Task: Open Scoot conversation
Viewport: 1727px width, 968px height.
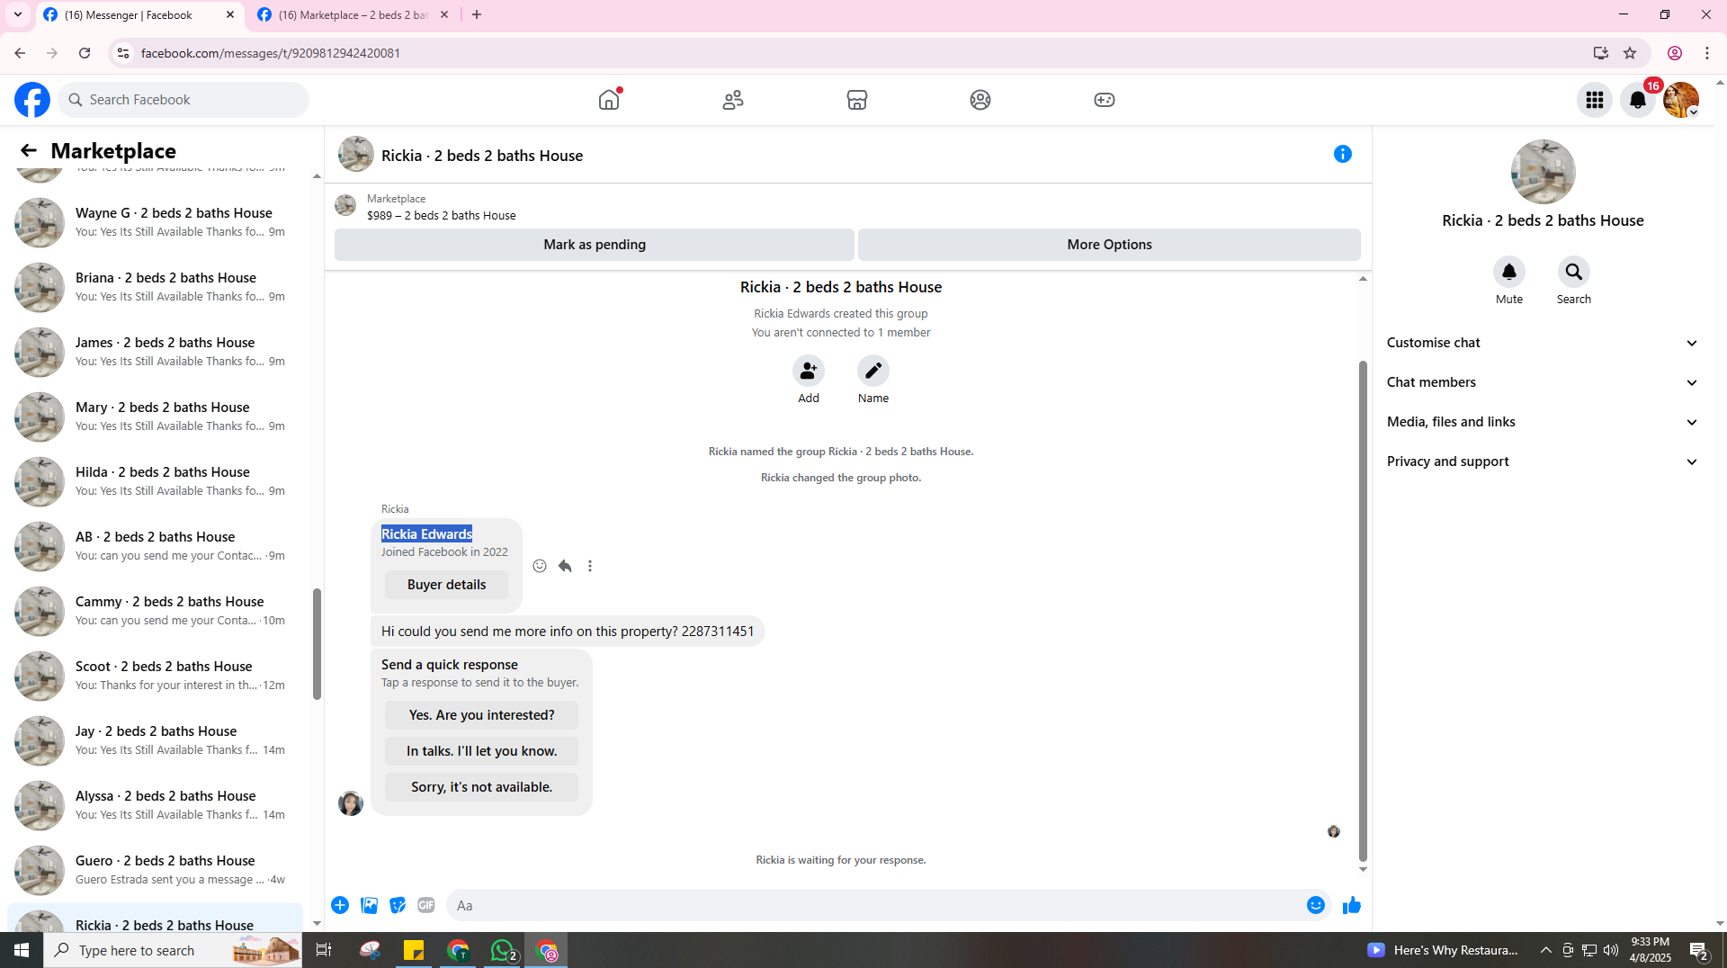Action: [x=155, y=676]
